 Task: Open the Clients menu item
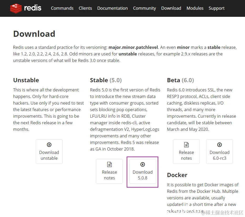pyautogui.click(x=85, y=8)
